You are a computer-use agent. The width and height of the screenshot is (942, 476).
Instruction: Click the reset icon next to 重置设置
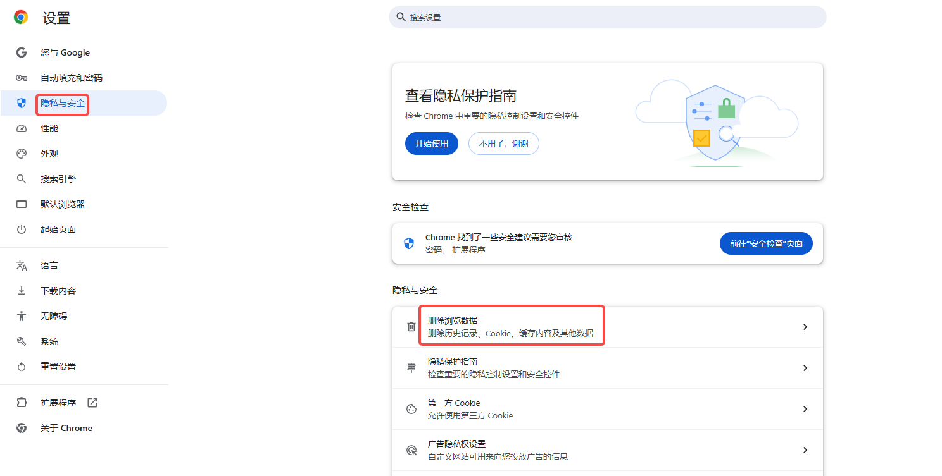click(21, 366)
